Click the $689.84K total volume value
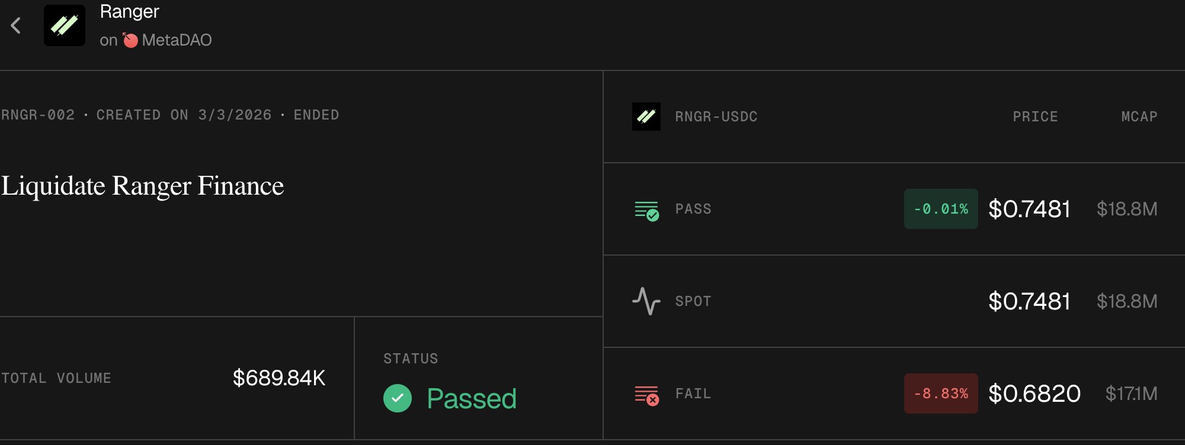This screenshot has width=1185, height=445. click(279, 378)
